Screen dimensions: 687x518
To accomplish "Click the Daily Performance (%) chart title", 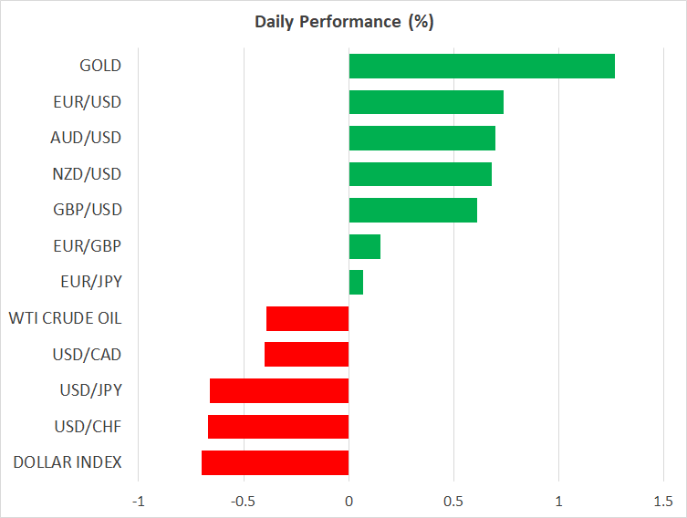I will point(343,23).
